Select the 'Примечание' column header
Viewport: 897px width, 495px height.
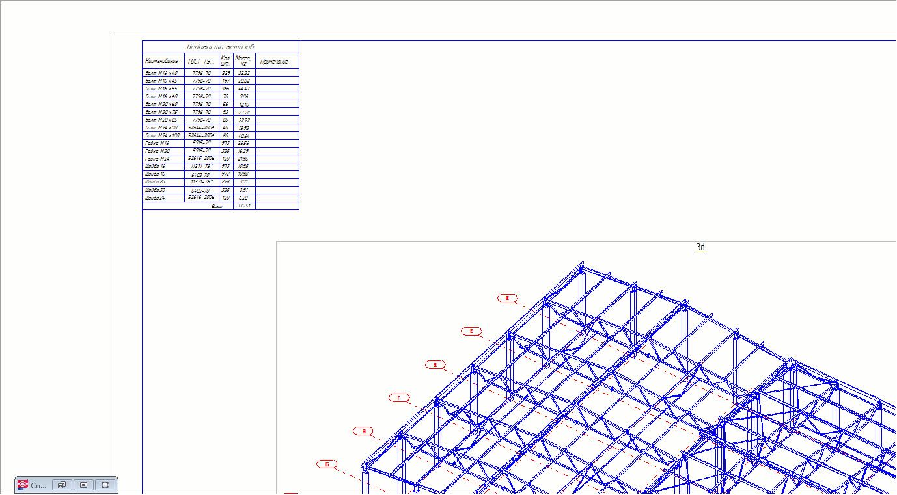[x=274, y=62]
